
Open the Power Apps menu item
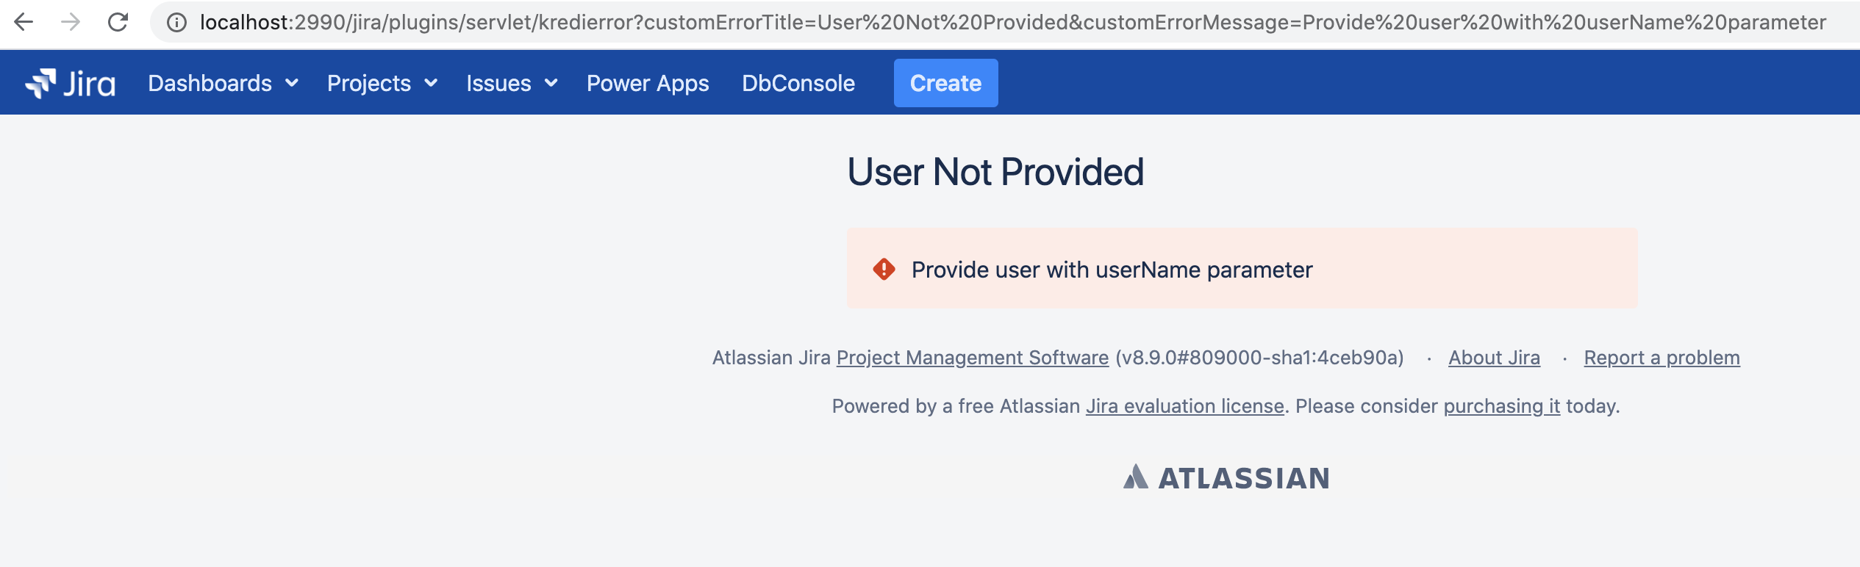(x=648, y=83)
